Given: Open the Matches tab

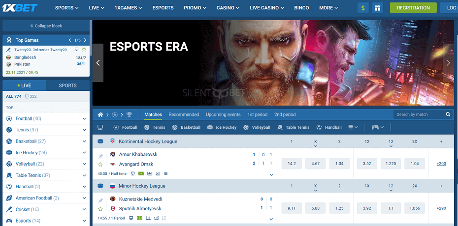Looking at the screenshot, I should coord(153,115).
